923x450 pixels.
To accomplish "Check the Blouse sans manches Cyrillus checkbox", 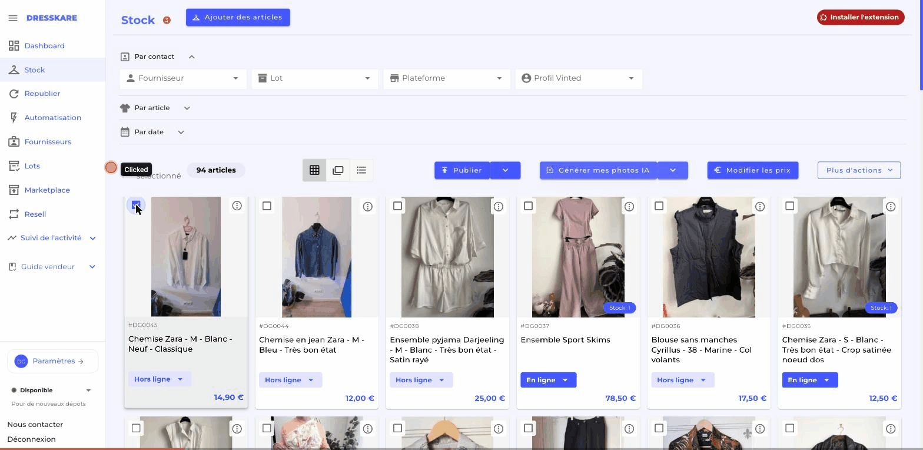I will pos(659,206).
